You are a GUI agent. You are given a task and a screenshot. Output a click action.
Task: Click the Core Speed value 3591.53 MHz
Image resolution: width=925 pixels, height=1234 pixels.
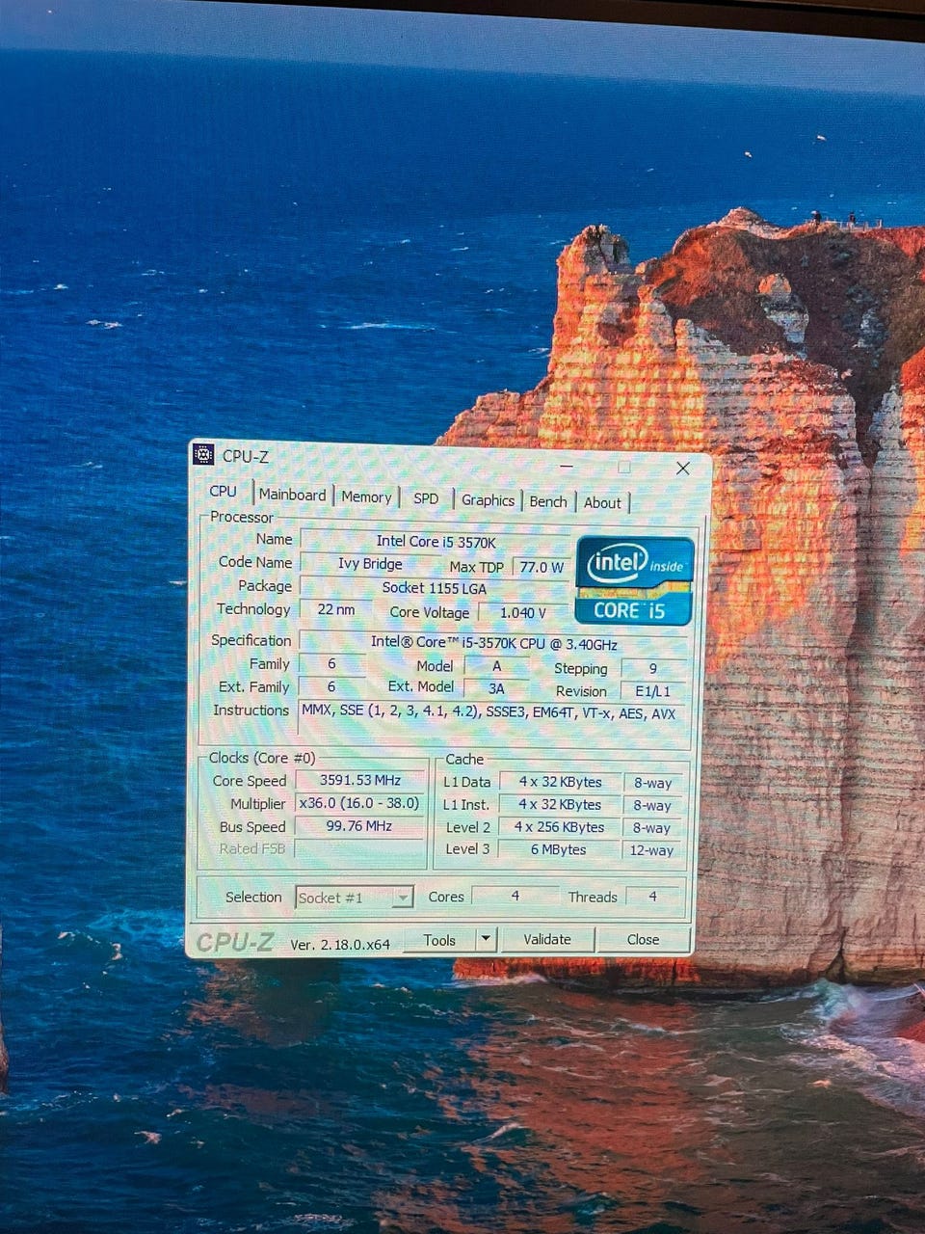coord(359,780)
